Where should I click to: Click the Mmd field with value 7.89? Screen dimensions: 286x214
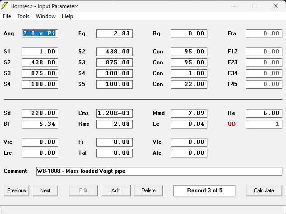coord(189,113)
